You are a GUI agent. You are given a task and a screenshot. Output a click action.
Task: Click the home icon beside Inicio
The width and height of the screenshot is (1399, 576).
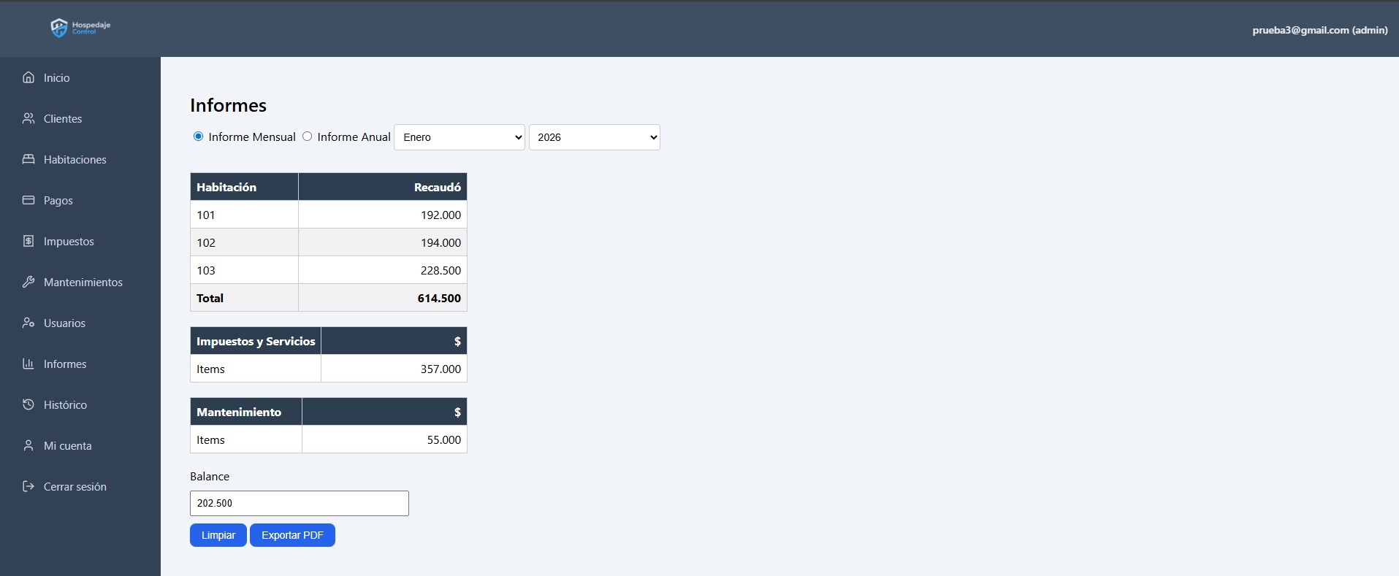click(x=28, y=77)
